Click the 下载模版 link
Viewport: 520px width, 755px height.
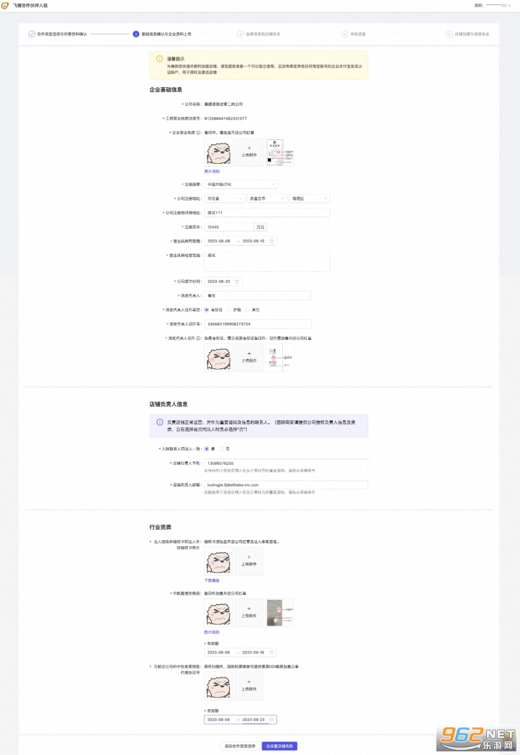(212, 580)
